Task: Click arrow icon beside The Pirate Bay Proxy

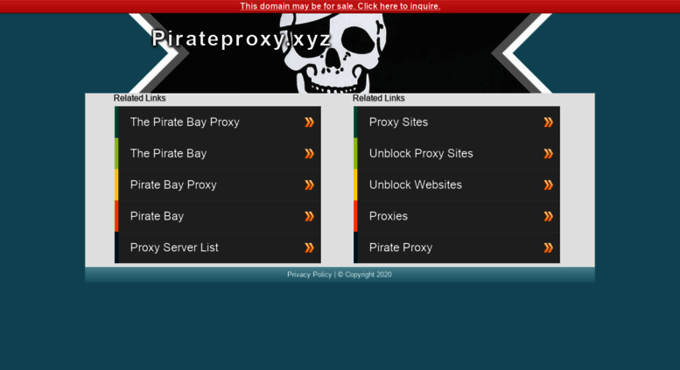Action: click(x=309, y=122)
